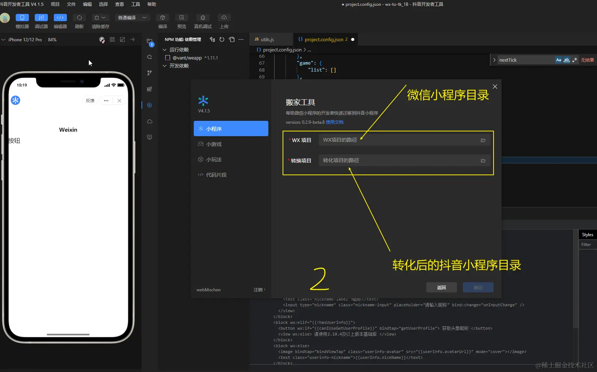Viewport: 597px width, 372px height.
Task: Open the 文件 menu
Action: click(x=71, y=4)
